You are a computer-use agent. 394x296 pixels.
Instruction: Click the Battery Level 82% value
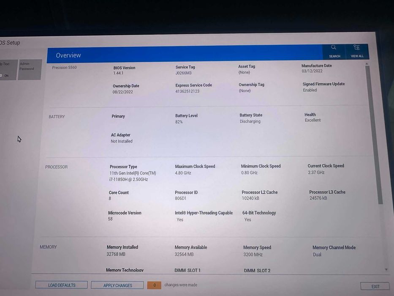click(179, 122)
